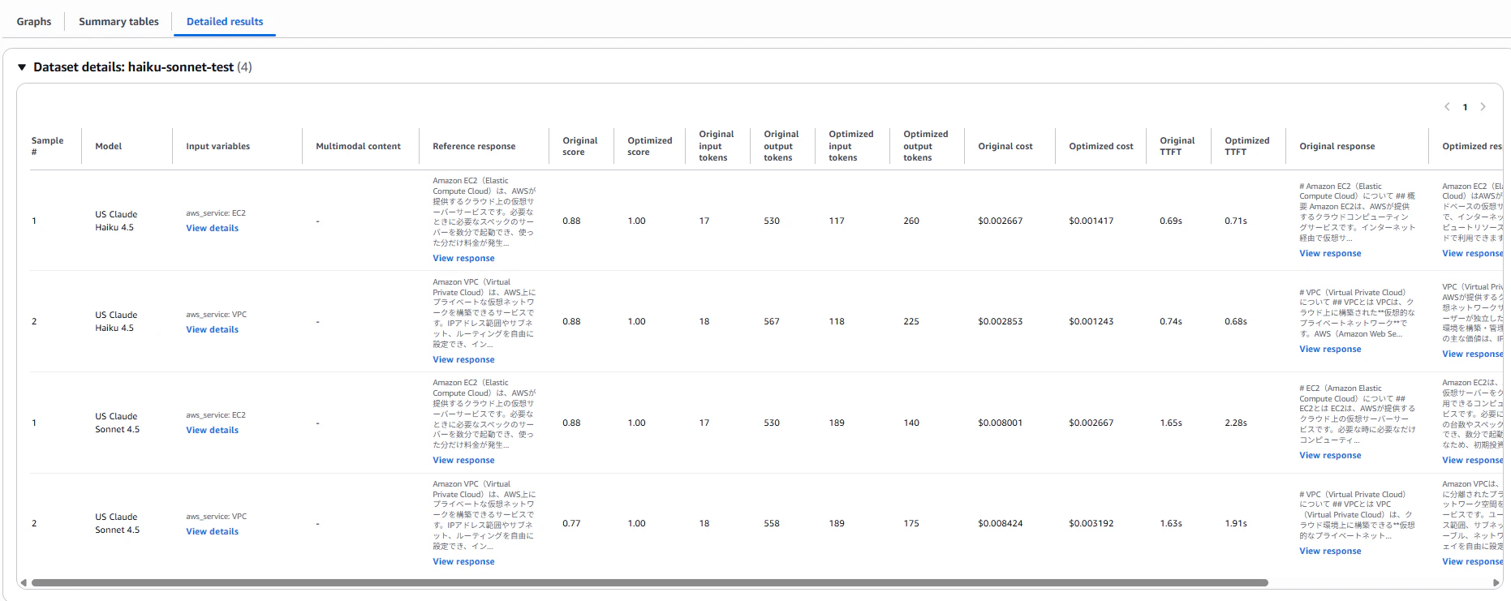1511x601 pixels.
Task: View optimized response for Haiku 4.5 EC2 row
Action: point(1472,253)
